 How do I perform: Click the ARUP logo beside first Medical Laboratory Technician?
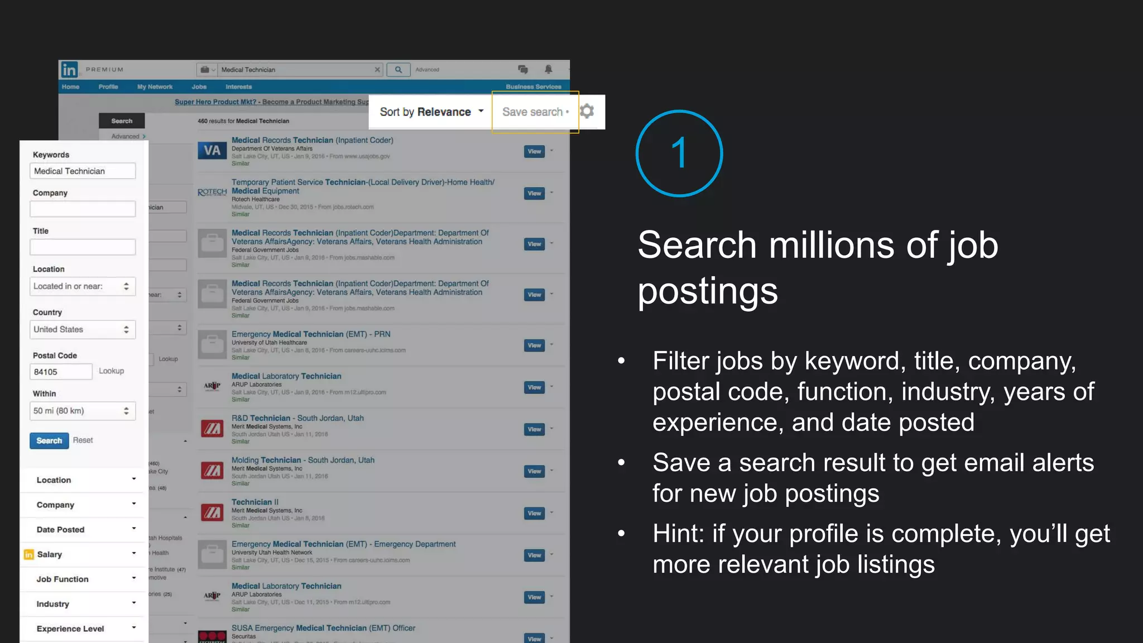[x=212, y=386]
